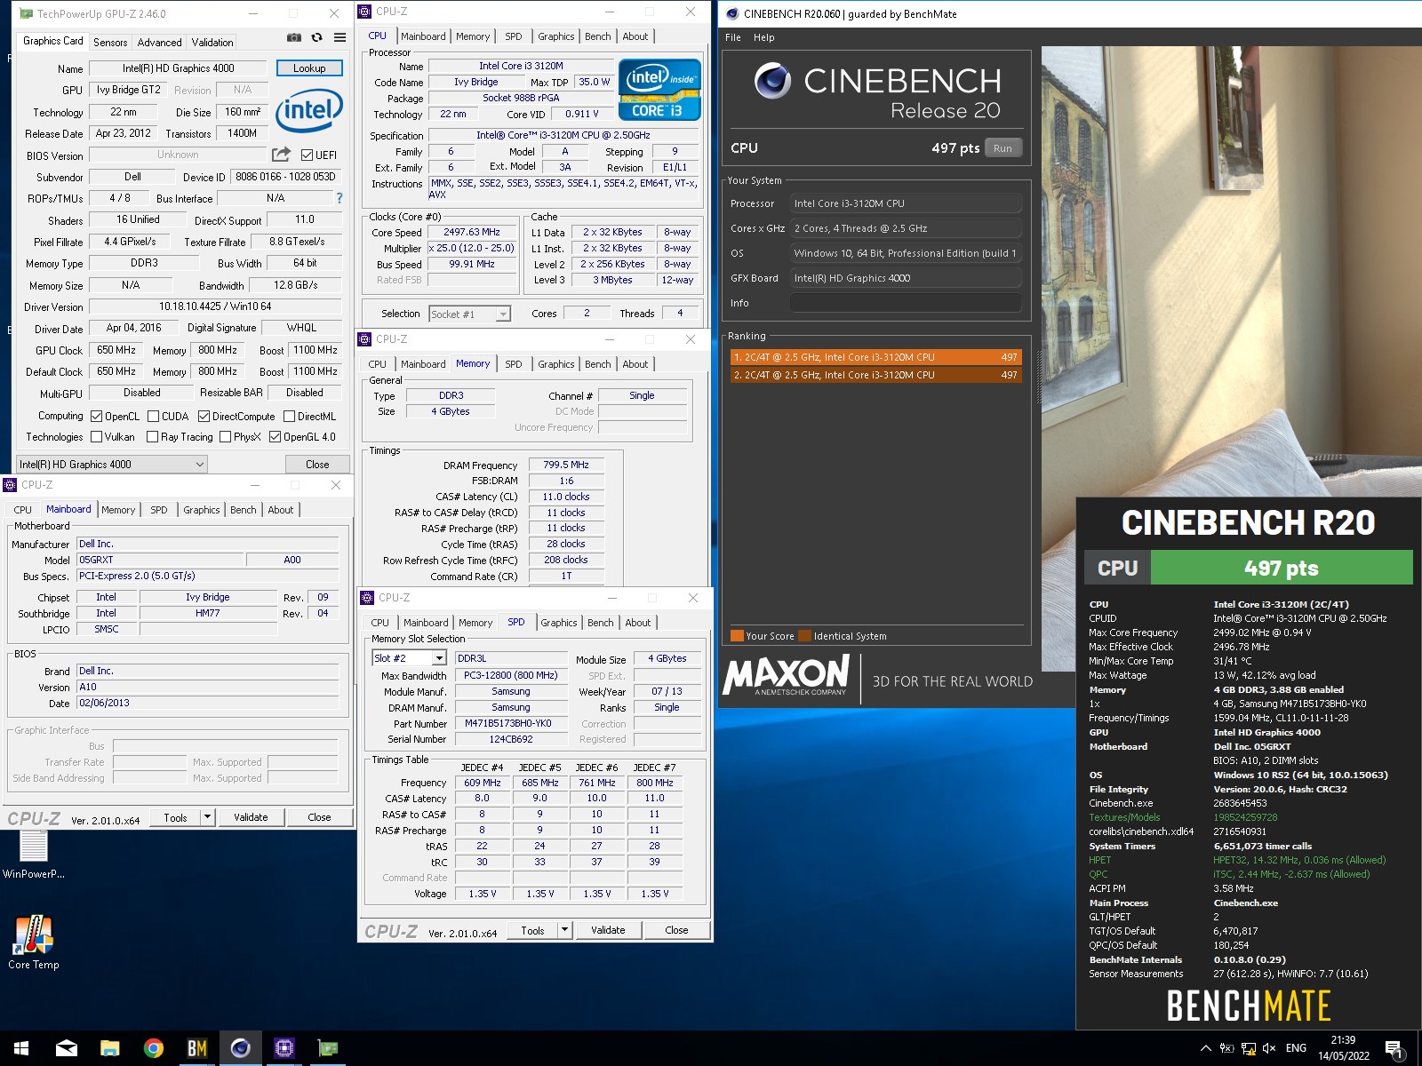
Task: Toggle the OpenCL checkbox
Action: coord(96,416)
